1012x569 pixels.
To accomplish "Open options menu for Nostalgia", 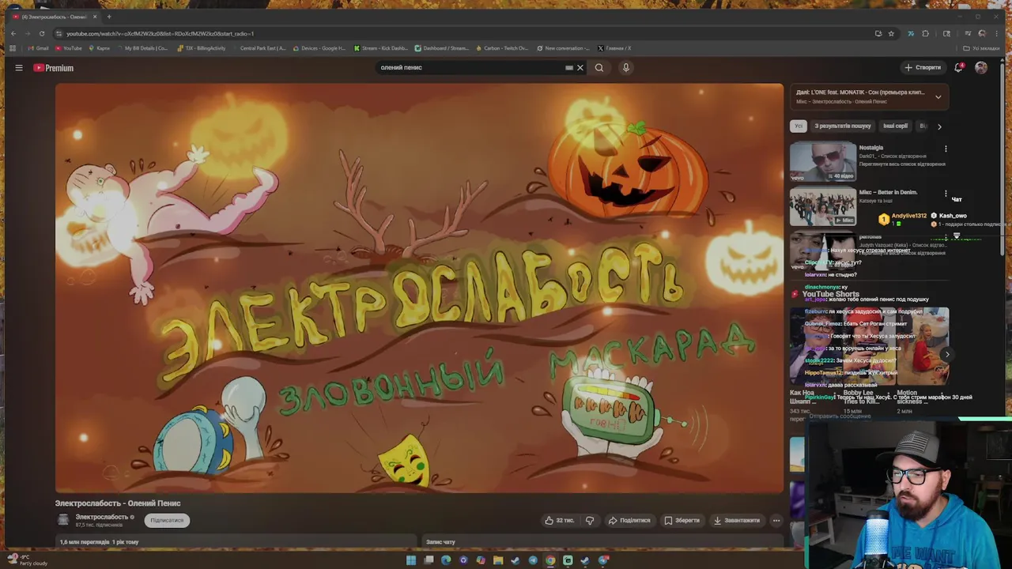I will [946, 149].
